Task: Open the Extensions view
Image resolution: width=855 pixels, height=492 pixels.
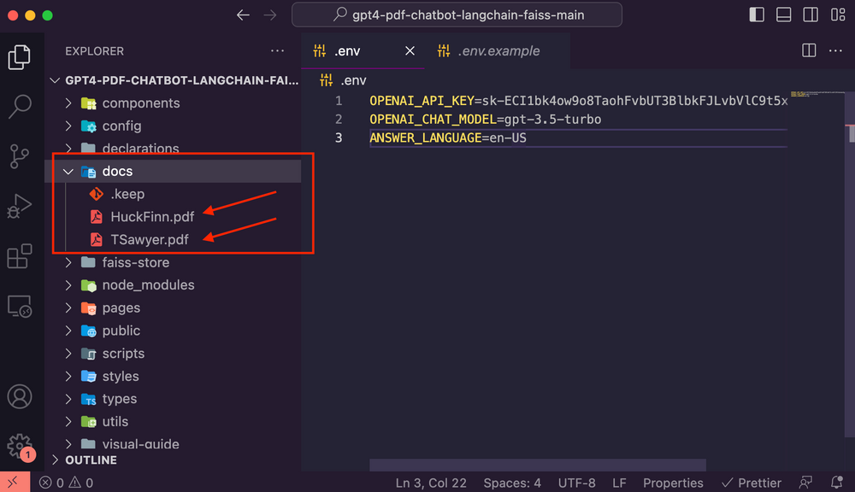Action: (21, 255)
